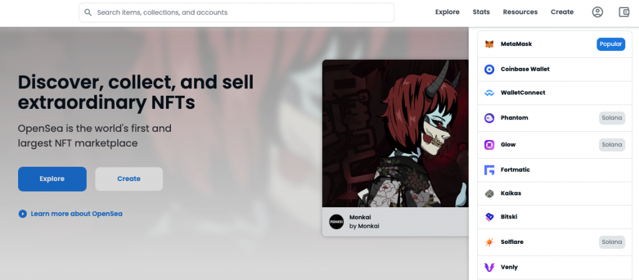The height and width of the screenshot is (280, 639).
Task: Select the Kaikas wallet icon
Action: pyautogui.click(x=489, y=194)
